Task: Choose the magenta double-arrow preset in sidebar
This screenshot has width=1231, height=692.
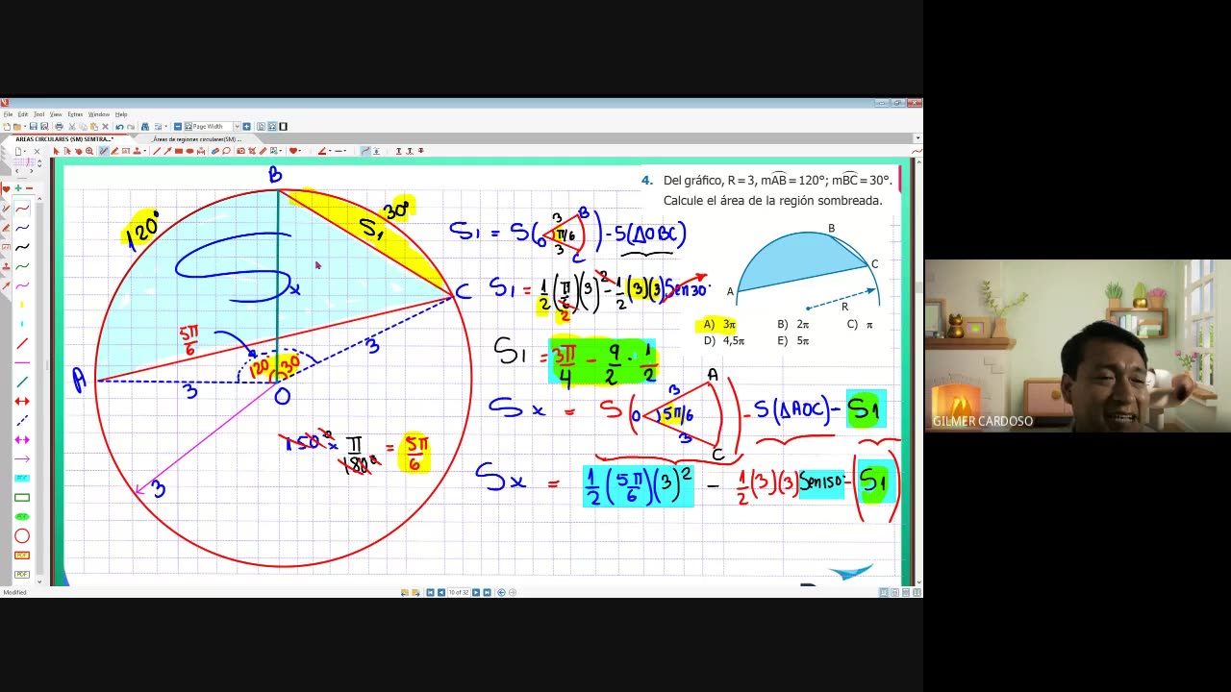Action: tap(22, 439)
